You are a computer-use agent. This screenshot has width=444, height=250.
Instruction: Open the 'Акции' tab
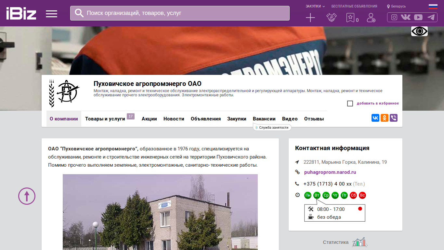[149, 119]
